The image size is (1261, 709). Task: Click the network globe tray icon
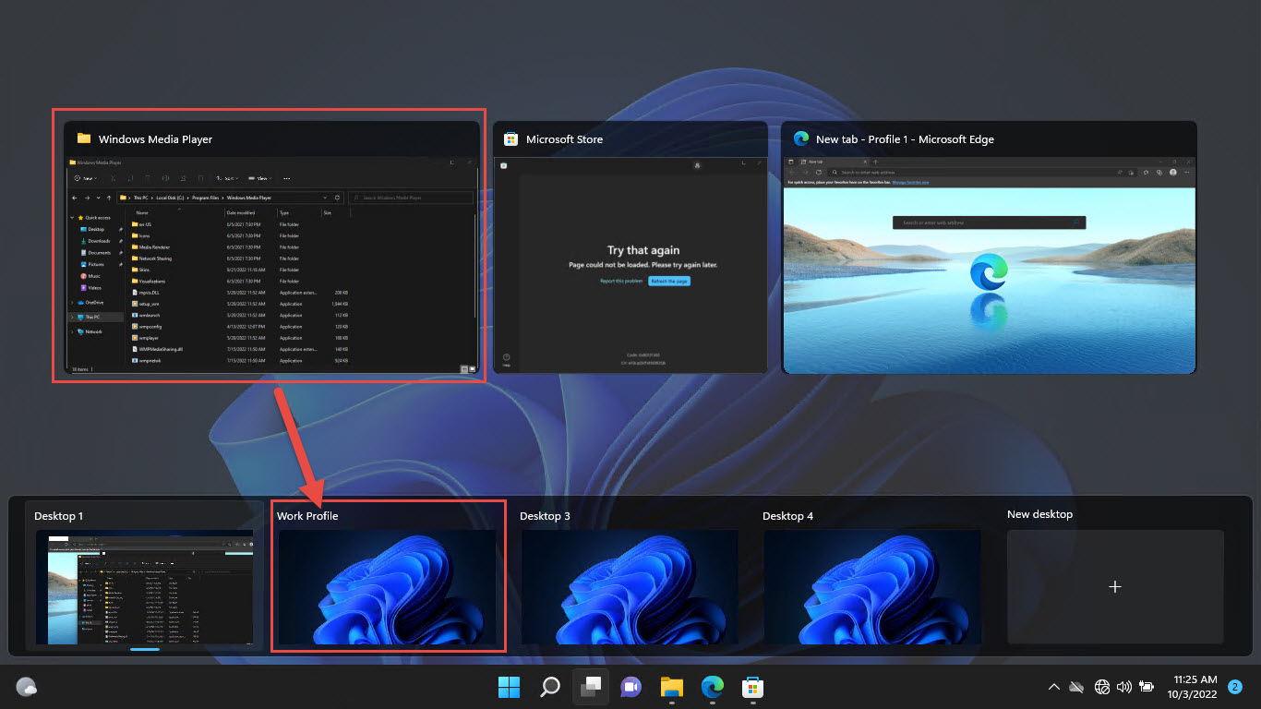tap(1101, 687)
